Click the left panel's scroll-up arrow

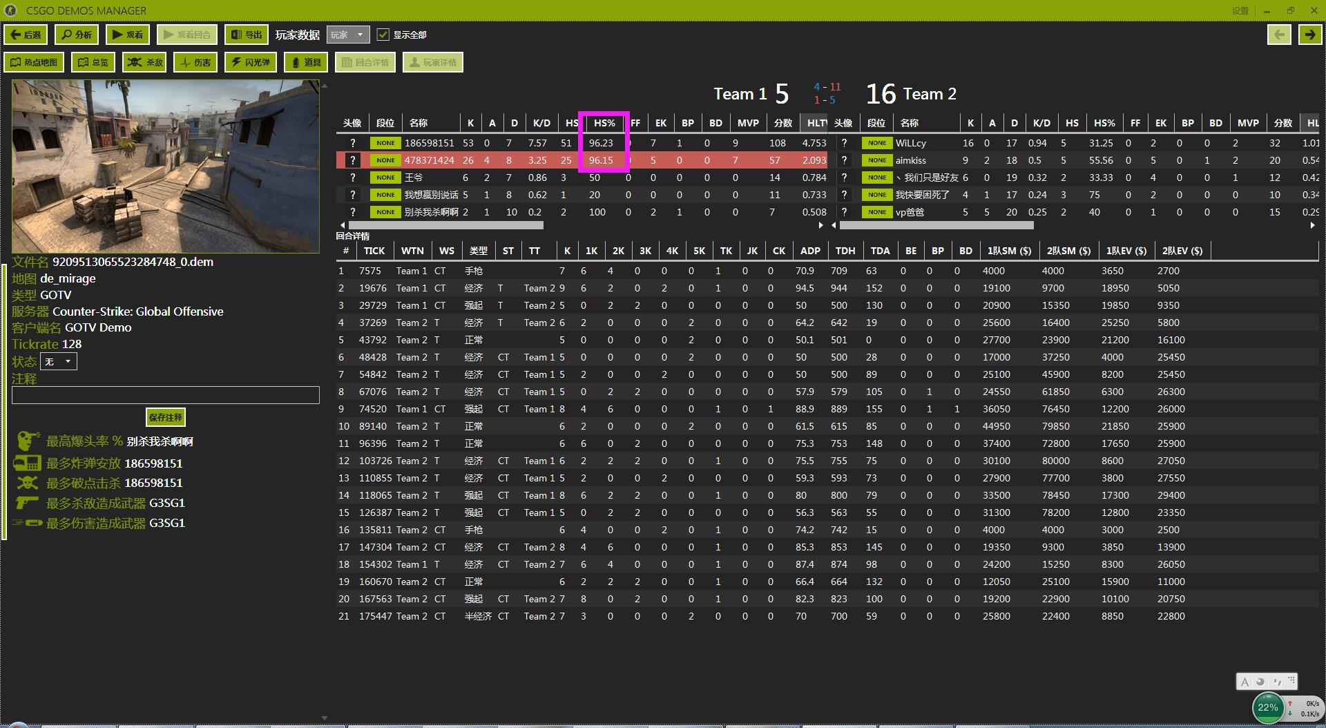tap(325, 86)
